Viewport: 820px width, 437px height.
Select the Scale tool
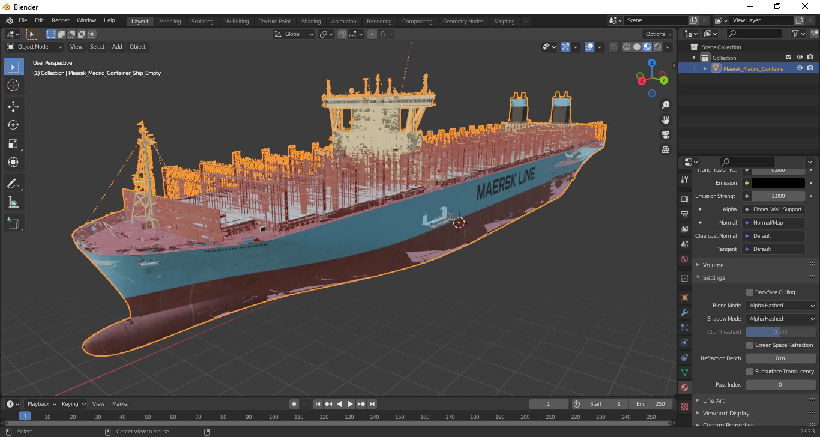pos(13,143)
